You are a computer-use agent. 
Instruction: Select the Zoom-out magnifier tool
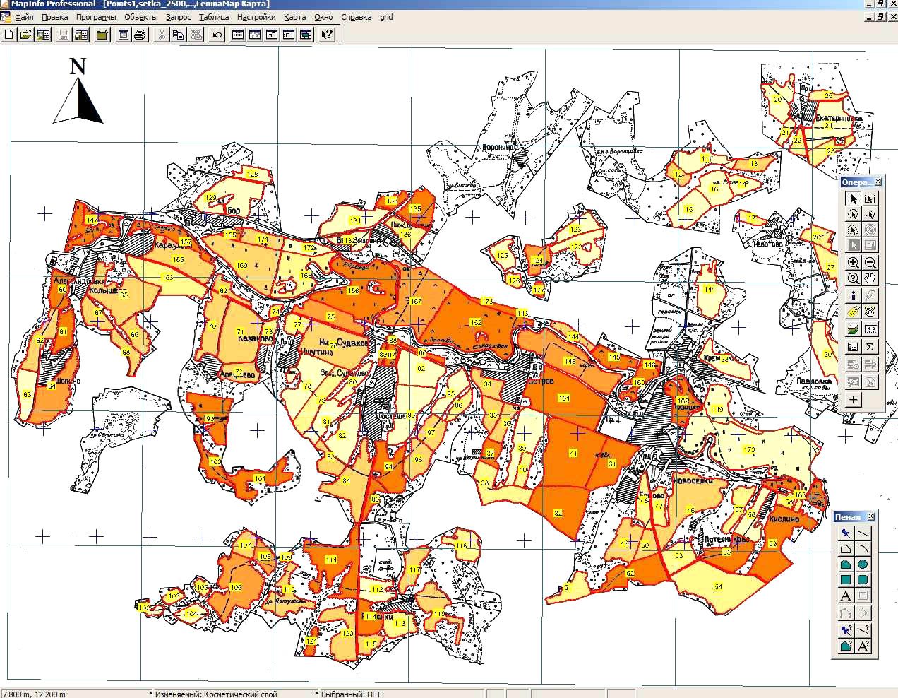click(x=870, y=262)
